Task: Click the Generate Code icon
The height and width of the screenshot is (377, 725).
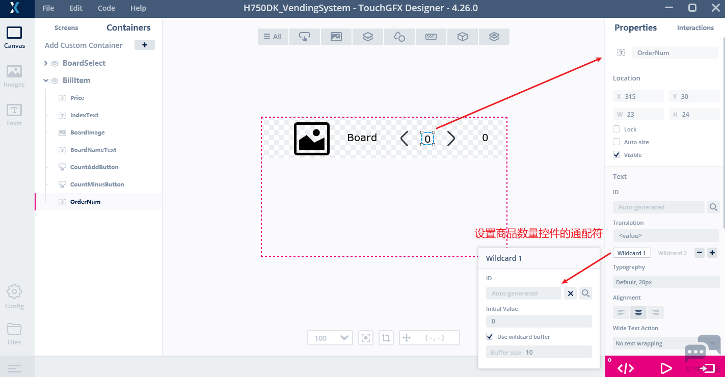Action: pos(626,368)
